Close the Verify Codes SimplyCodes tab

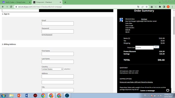(30, 2)
